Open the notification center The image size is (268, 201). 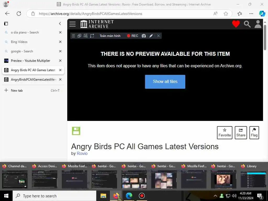pyautogui.click(x=260, y=196)
